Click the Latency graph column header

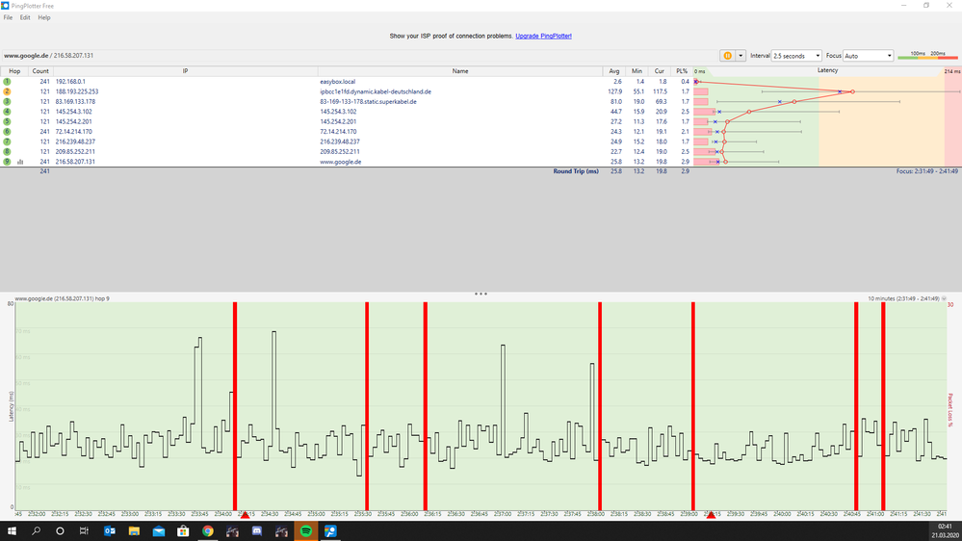coord(827,70)
